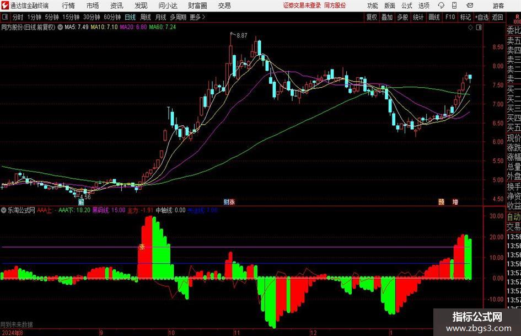Open the 行情 menu
Viewport: 521px width, 336px height.
click(68, 6)
